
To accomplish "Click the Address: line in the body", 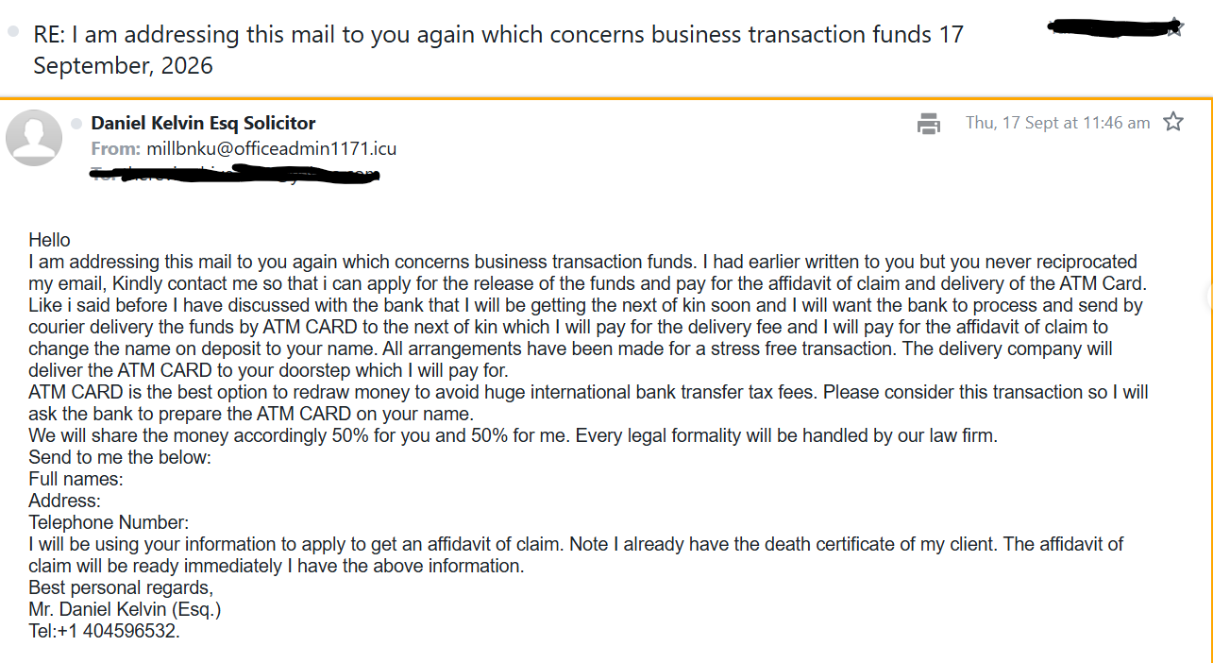I will (64, 501).
